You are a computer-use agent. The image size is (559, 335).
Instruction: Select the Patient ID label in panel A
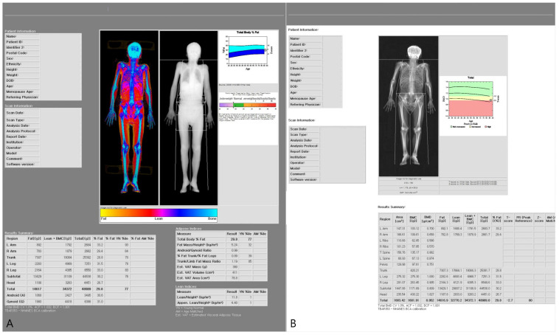[14, 42]
